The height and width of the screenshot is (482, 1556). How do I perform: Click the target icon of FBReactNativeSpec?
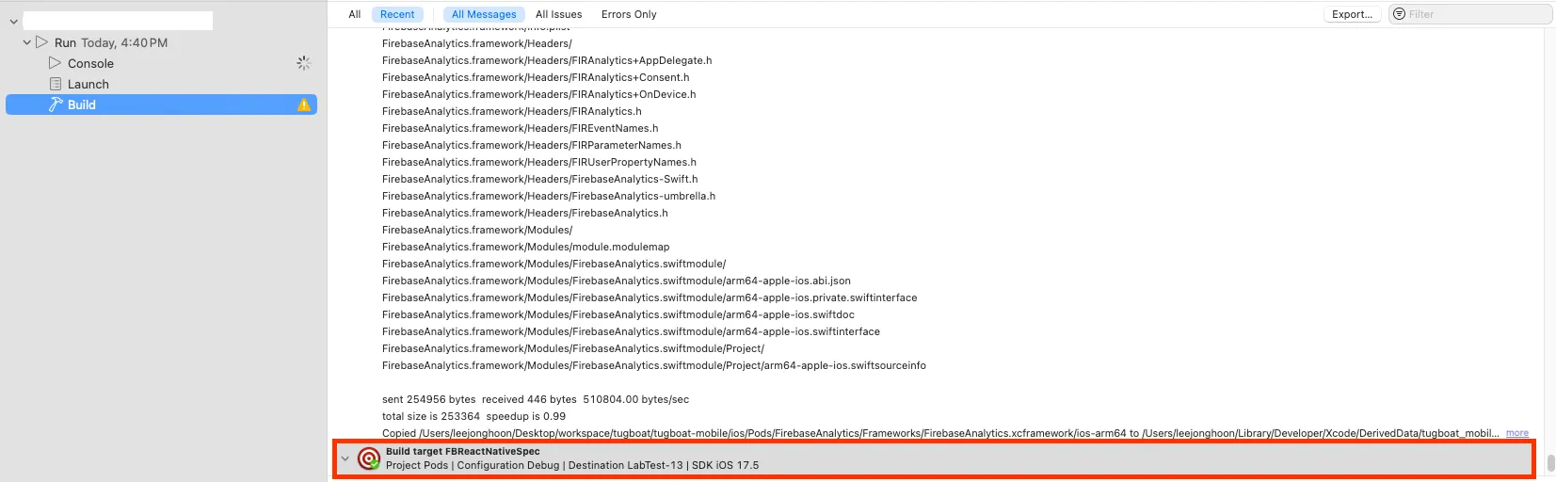pos(369,458)
